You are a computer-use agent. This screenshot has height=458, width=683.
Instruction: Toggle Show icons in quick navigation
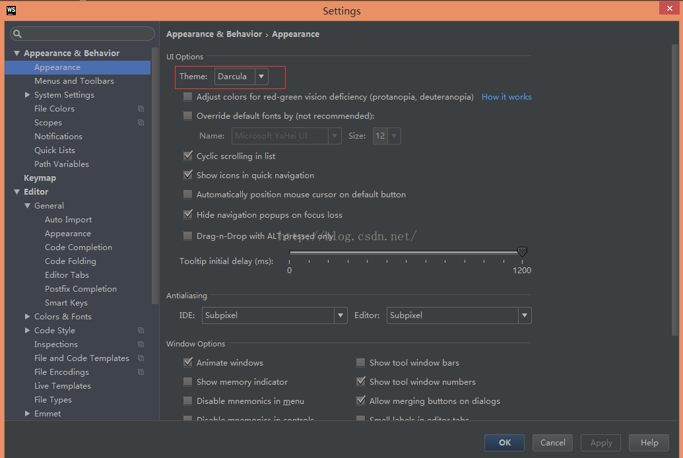coord(187,175)
